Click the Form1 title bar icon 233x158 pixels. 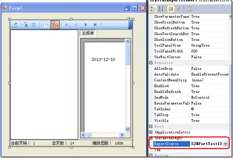(x=5, y=8)
